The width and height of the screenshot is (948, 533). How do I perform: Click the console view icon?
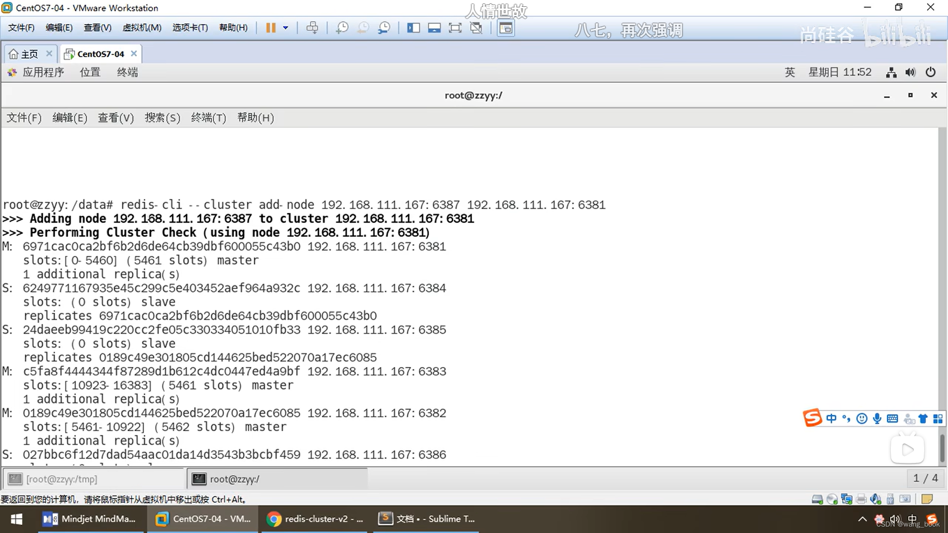(x=506, y=28)
